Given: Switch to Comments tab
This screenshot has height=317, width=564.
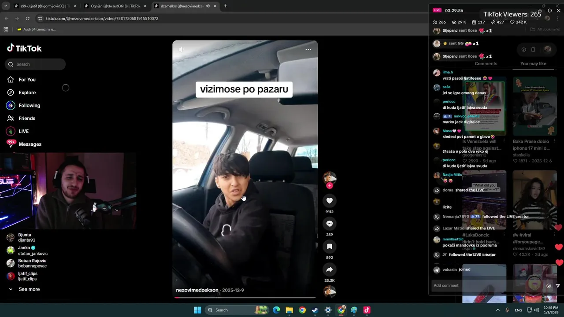Looking at the screenshot, I should click(486, 64).
